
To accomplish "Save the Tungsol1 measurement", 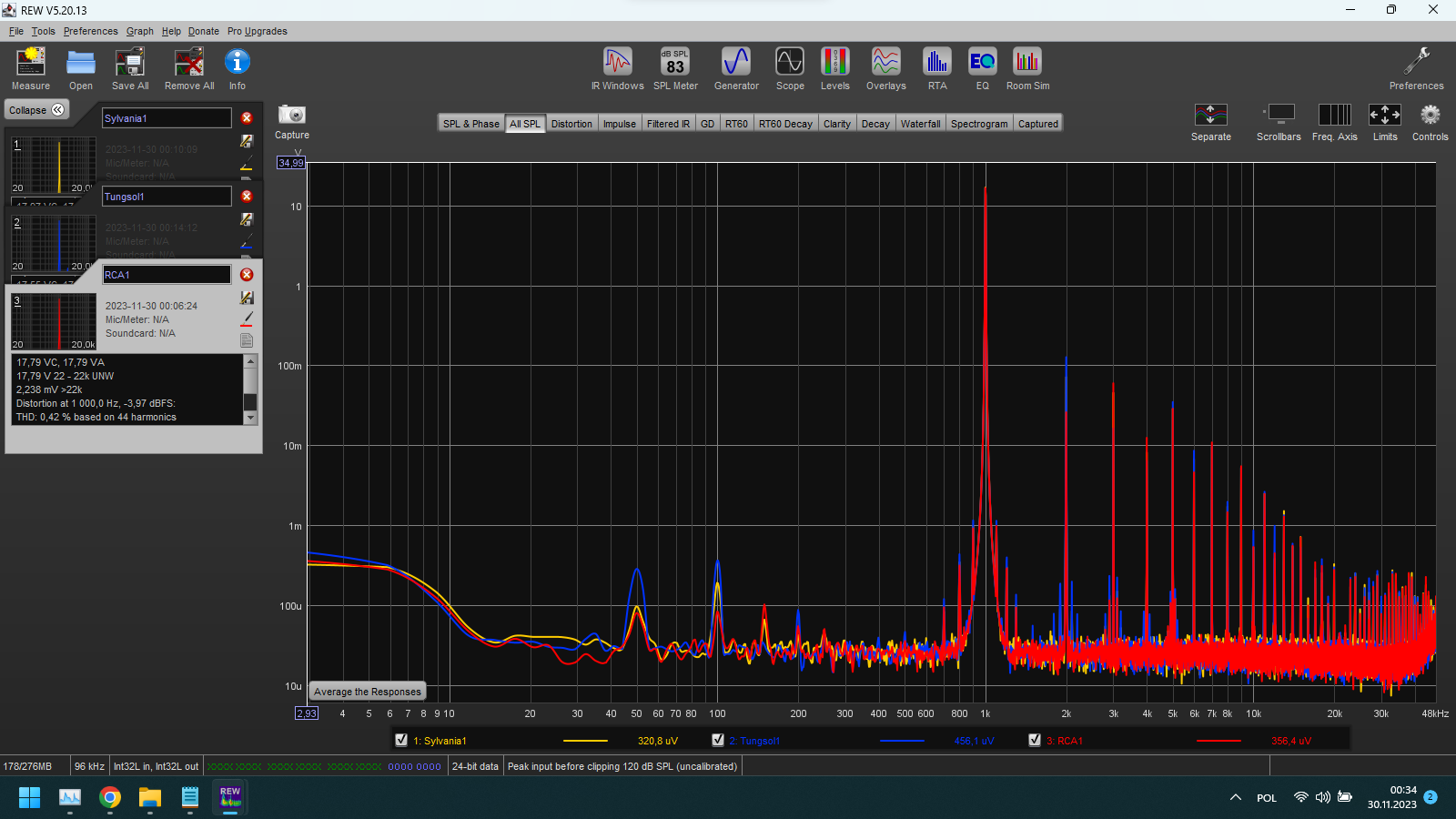I will pyautogui.click(x=247, y=219).
